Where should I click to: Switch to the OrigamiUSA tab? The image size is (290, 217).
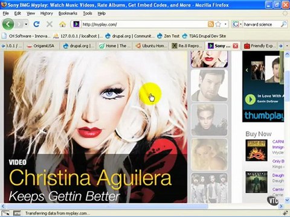click(x=41, y=46)
